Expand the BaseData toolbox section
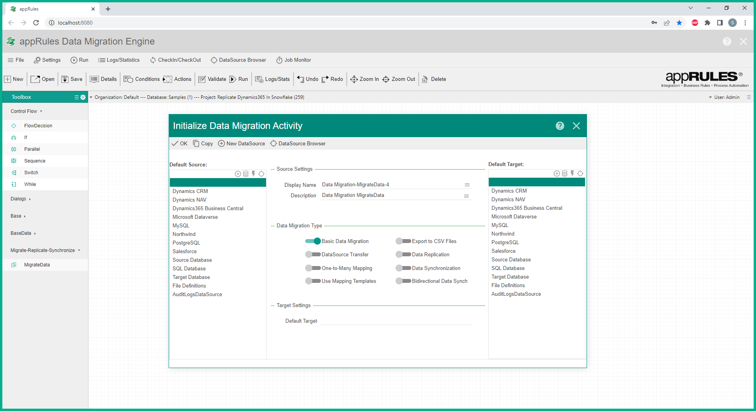This screenshot has width=756, height=411. point(23,233)
